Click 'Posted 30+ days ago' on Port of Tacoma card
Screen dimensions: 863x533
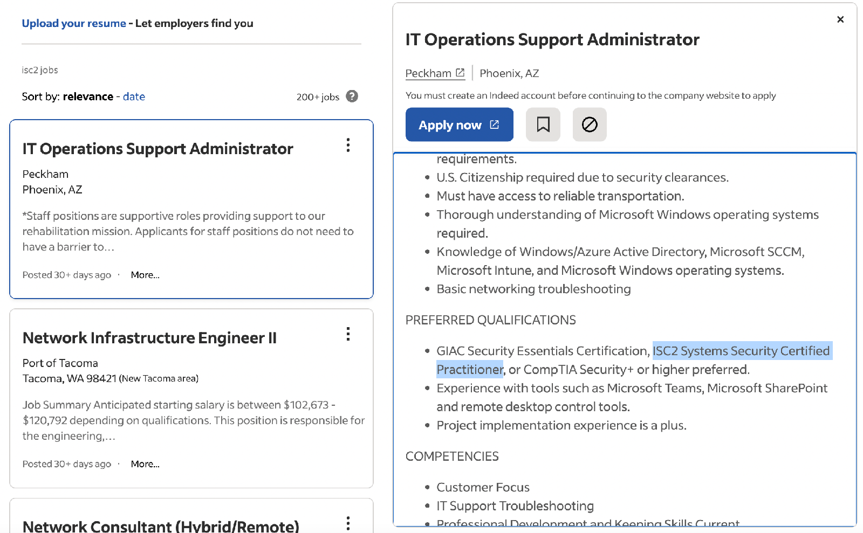[67, 464]
